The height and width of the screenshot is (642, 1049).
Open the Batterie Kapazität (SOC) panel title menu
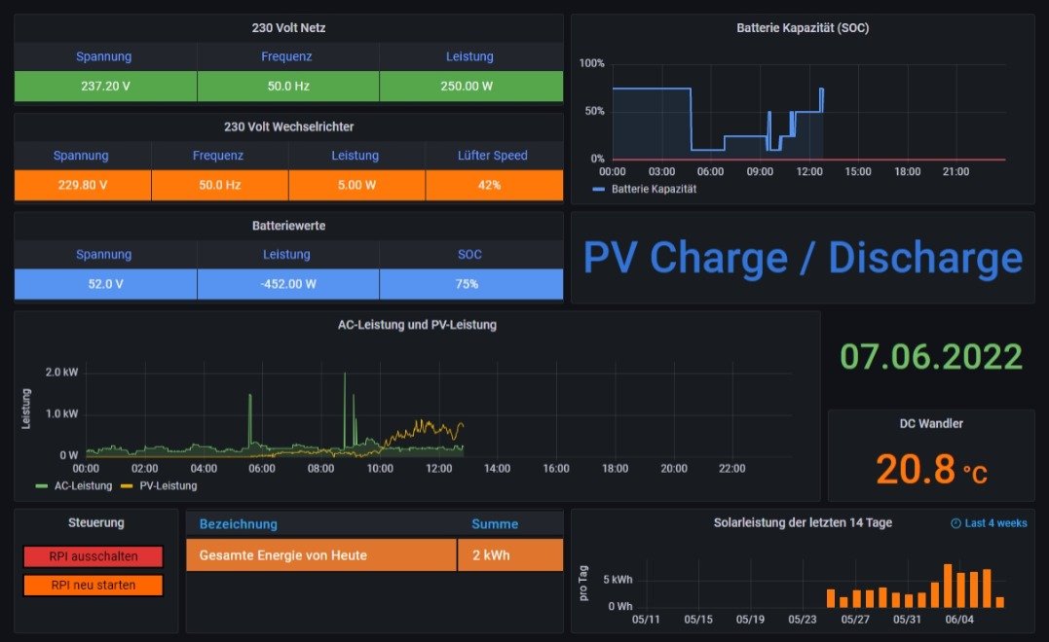(x=803, y=28)
